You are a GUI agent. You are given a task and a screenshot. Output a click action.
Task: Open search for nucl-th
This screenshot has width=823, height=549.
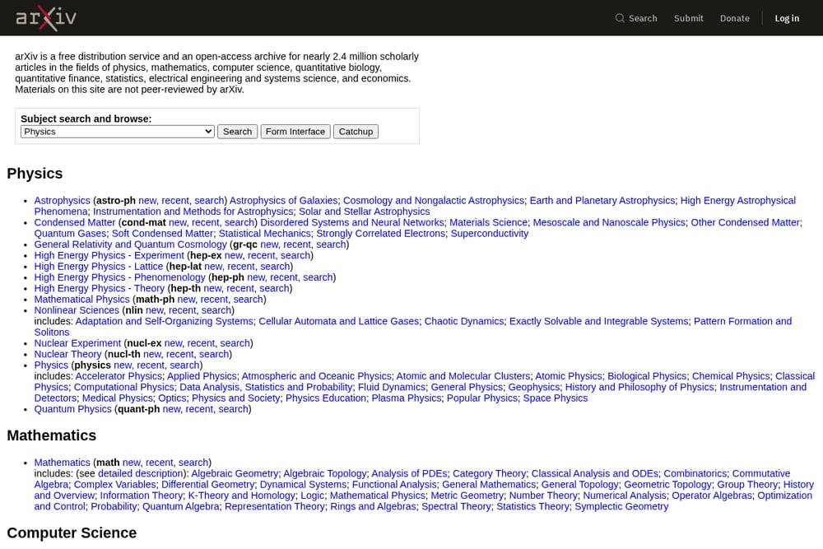tap(214, 354)
